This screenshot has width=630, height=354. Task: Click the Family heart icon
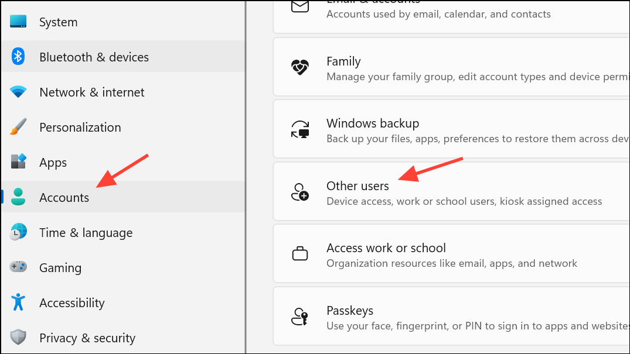pos(300,67)
